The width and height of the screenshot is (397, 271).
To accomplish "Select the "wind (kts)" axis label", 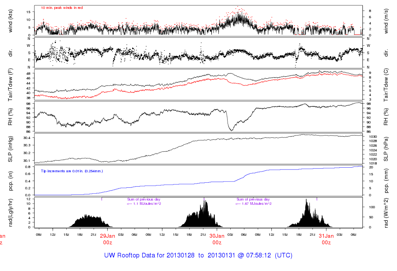I will tap(10, 21).
